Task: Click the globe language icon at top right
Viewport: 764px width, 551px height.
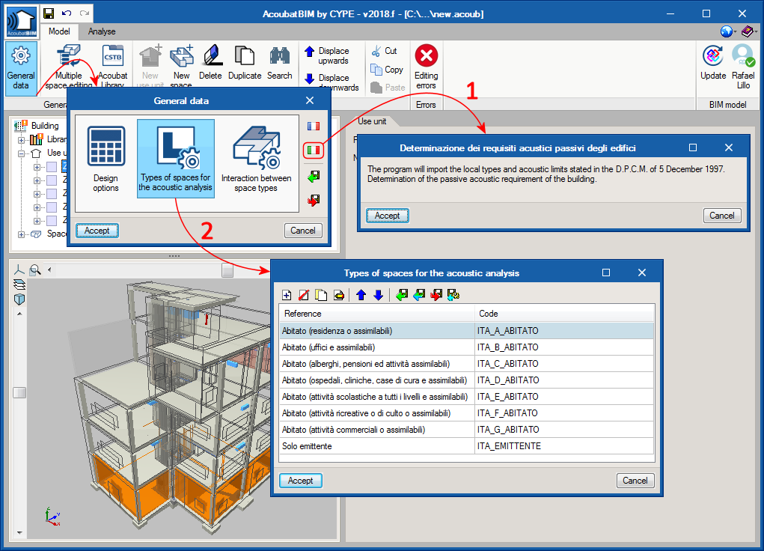Action: coord(727,31)
